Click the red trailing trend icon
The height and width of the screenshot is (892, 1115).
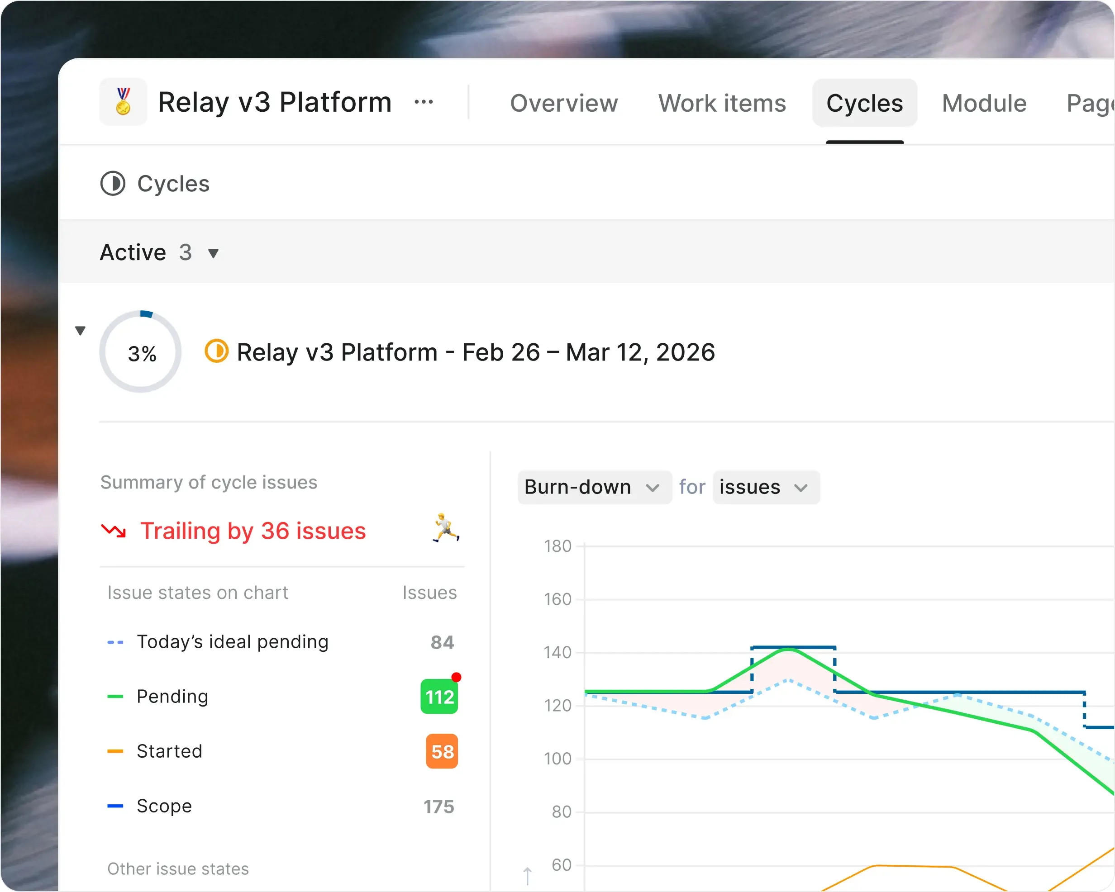pos(113,531)
